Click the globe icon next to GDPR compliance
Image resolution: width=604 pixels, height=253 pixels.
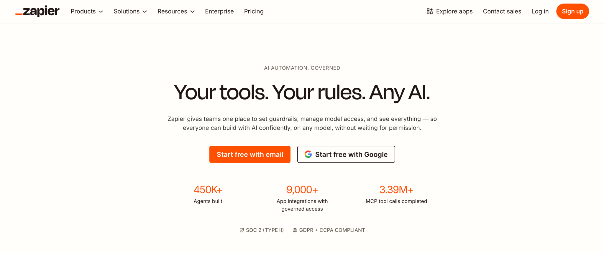(295, 230)
